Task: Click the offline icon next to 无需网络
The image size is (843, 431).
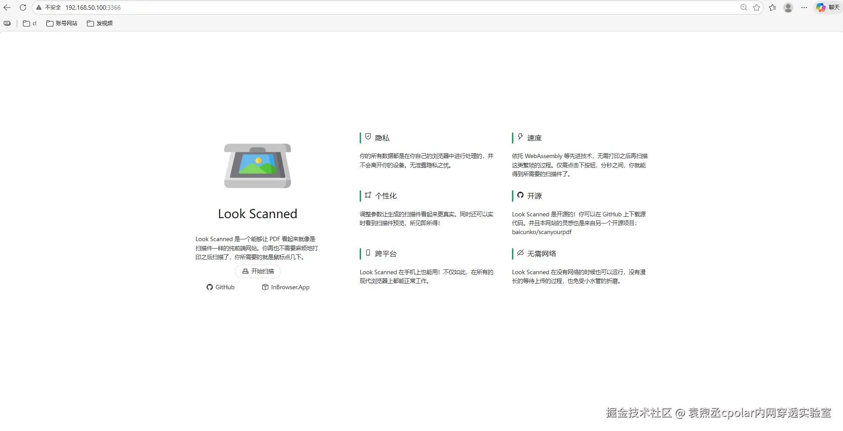Action: click(x=520, y=253)
